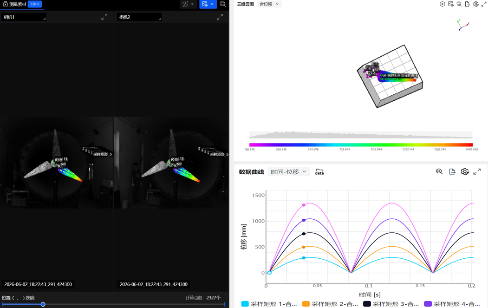The image size is (488, 308).
Task: Open the 相机2 camera selector dropdown
Action: [139, 17]
